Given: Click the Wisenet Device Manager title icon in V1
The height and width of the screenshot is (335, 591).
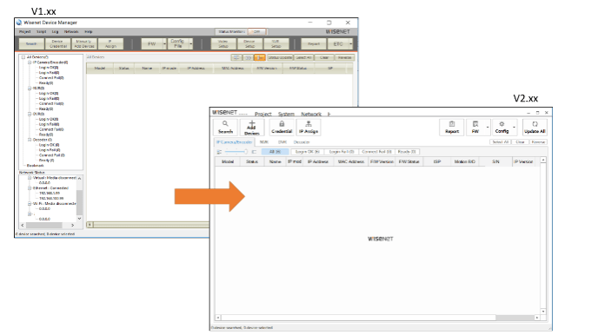Looking at the screenshot, I should (19, 23).
